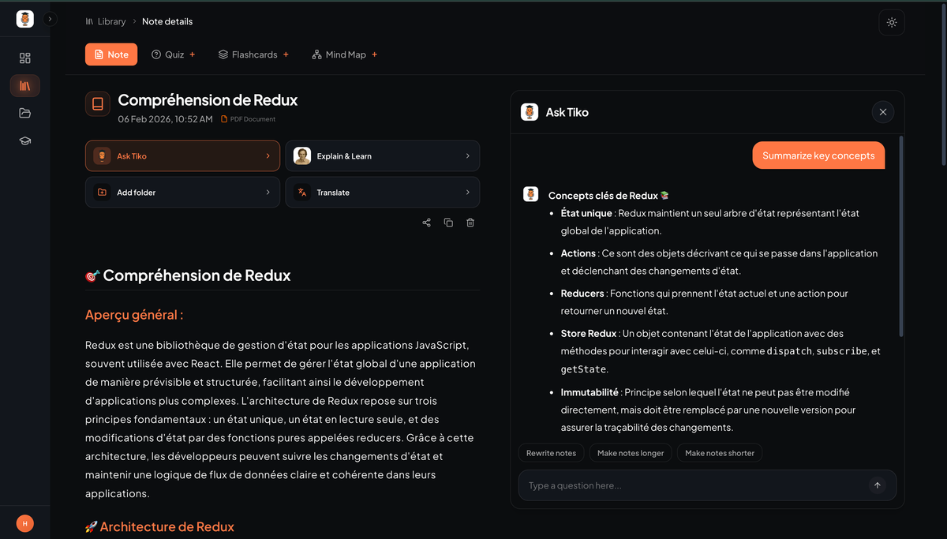Click the plus icon next to Flashcards

click(286, 54)
